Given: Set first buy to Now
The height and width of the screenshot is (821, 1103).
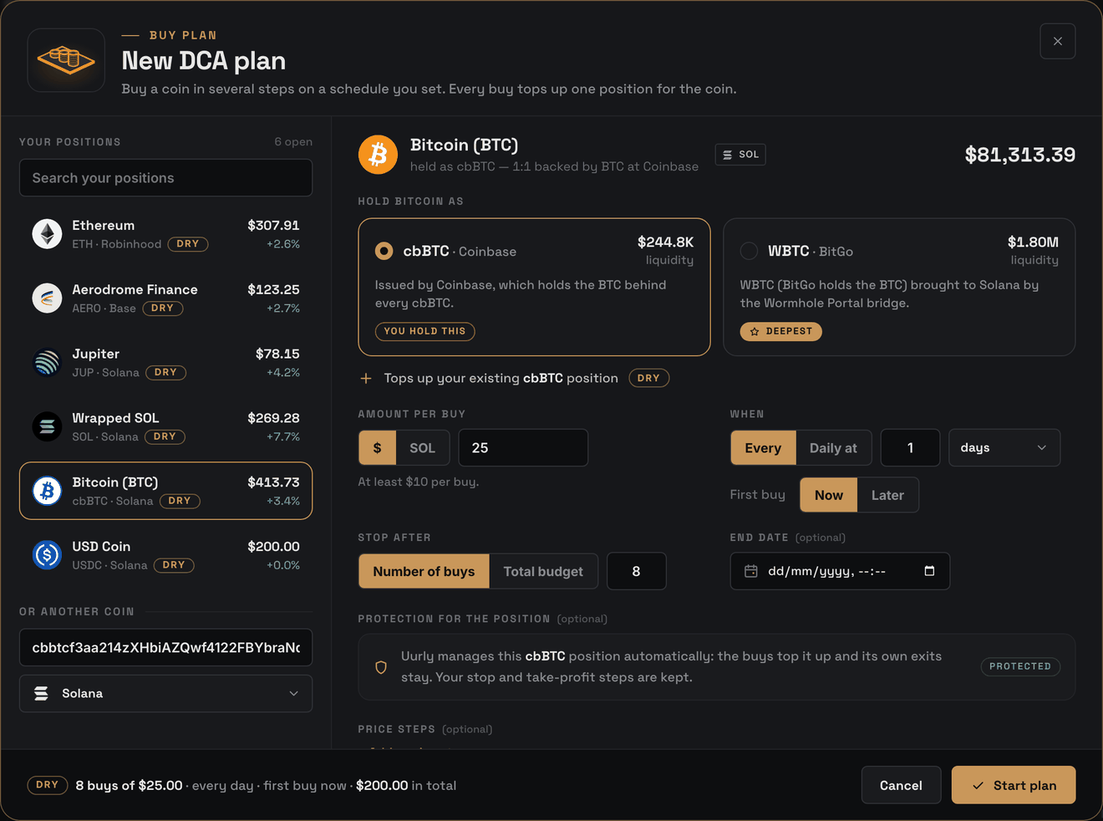Looking at the screenshot, I should pos(829,495).
